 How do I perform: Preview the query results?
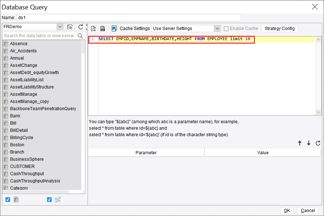click(x=93, y=28)
